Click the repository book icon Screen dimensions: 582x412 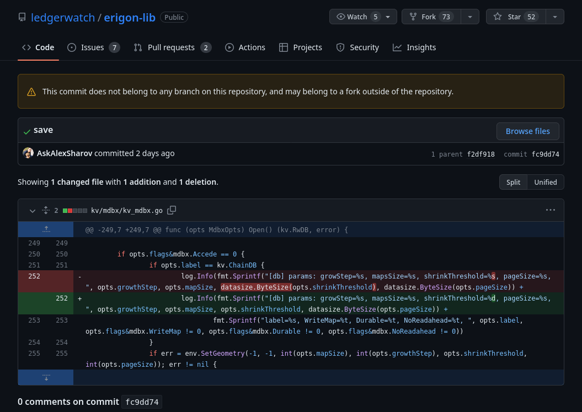(x=22, y=17)
